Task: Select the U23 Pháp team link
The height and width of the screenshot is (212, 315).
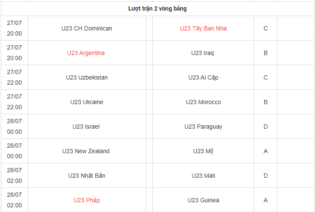Action: point(87,200)
